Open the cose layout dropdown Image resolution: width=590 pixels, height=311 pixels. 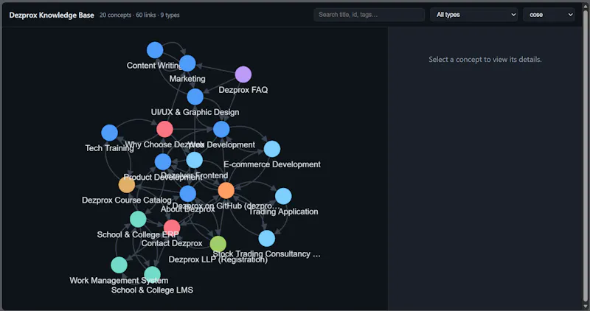tap(549, 15)
